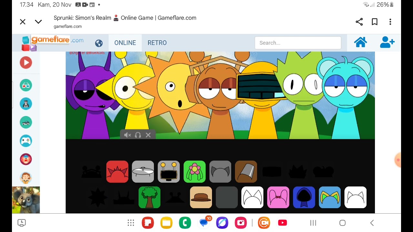413x232 pixels.
Task: Dismiss the game audio overlay bar
Action: pyautogui.click(x=148, y=135)
